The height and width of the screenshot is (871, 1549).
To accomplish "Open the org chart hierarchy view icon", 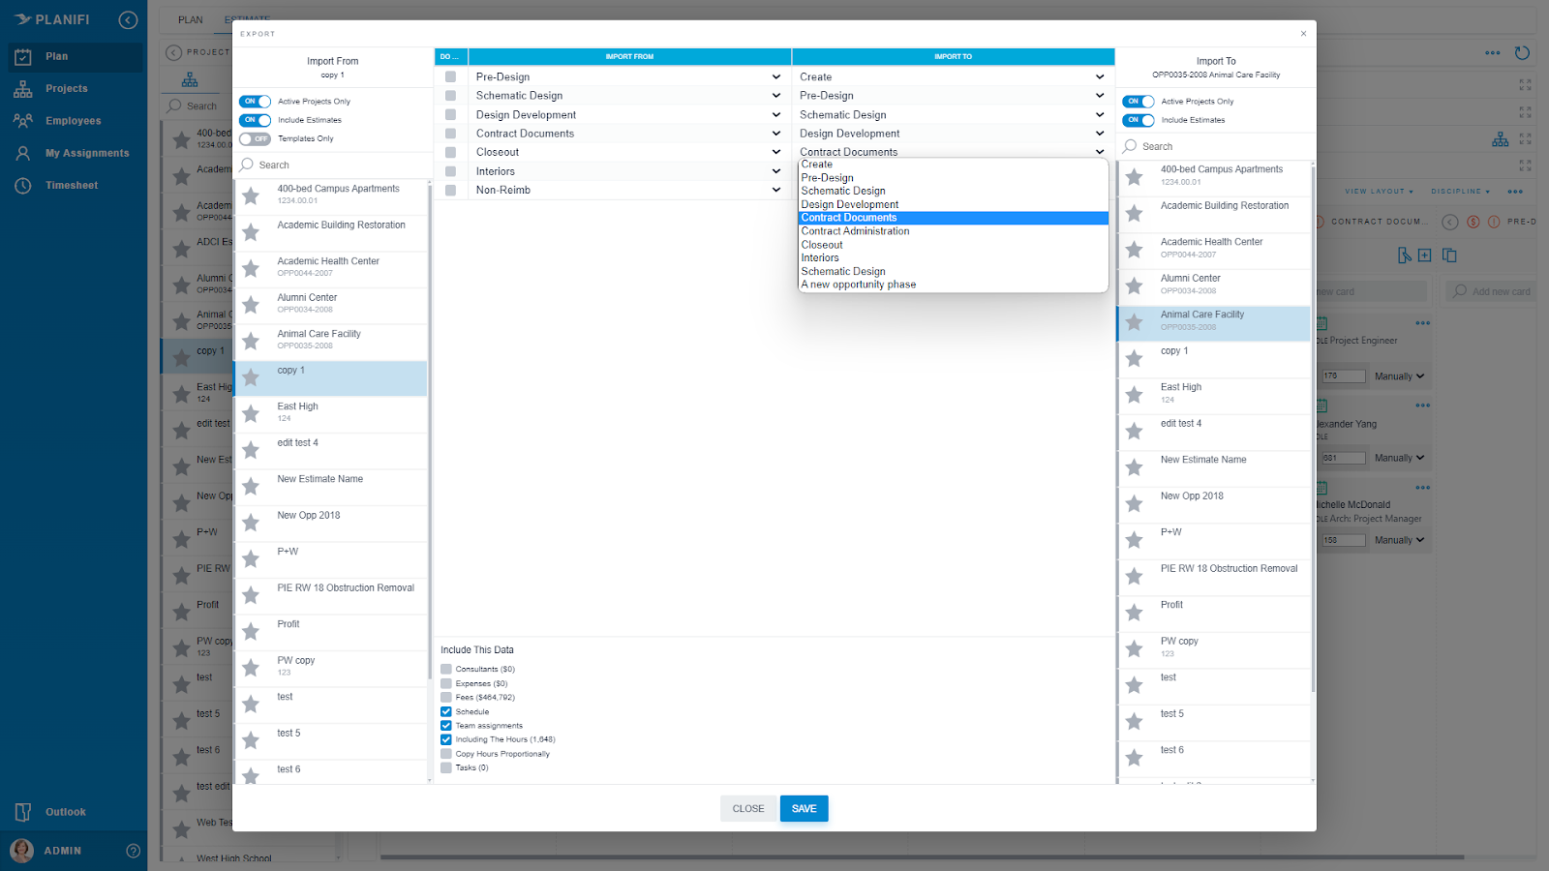I will click(x=1500, y=138).
